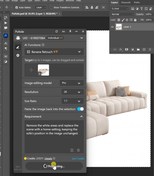Toggle lock position icon
This screenshot has width=154, height=176.
tap(127, 20)
